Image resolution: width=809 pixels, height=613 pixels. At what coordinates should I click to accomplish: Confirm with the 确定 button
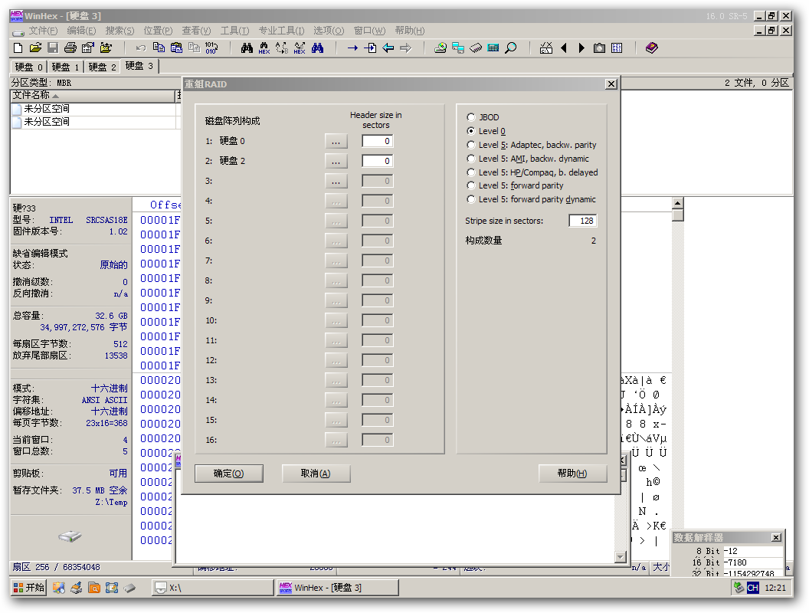[228, 474]
